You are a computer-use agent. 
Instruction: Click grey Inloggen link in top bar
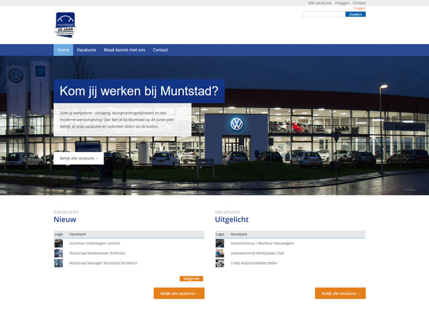click(342, 3)
